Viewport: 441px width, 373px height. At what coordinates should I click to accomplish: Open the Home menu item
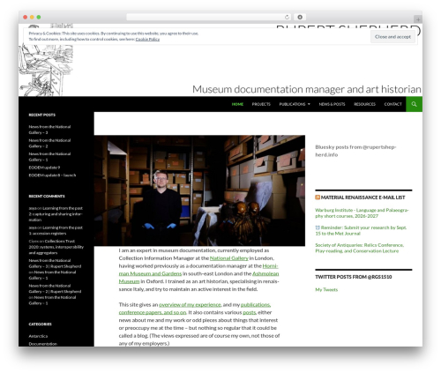point(237,104)
